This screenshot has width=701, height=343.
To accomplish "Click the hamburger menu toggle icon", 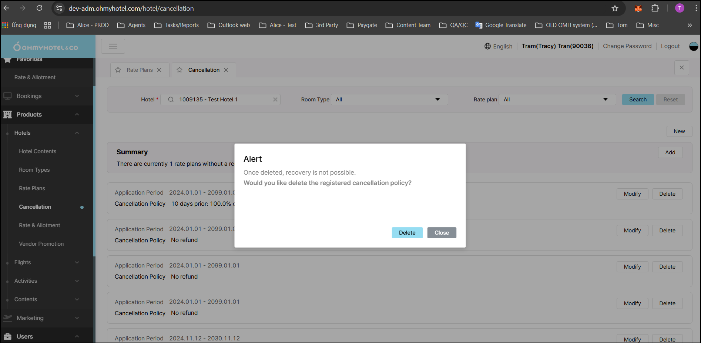I will click(x=113, y=46).
